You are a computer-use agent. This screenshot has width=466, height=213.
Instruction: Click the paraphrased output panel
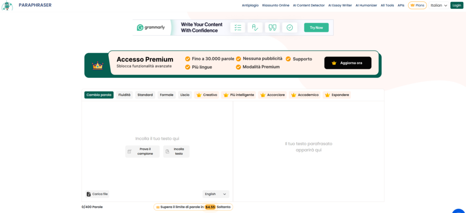coord(309,151)
